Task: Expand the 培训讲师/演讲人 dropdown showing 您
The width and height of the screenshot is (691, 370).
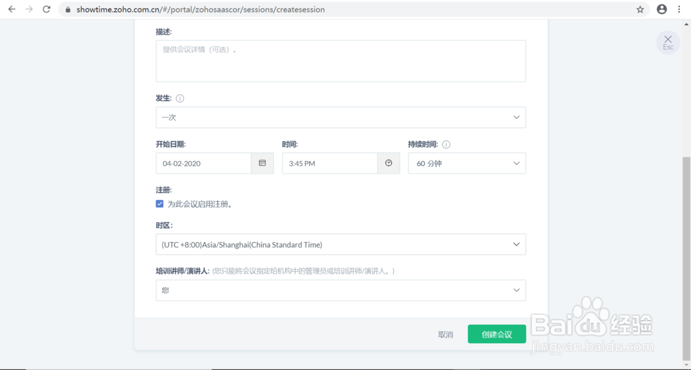Action: tap(341, 290)
